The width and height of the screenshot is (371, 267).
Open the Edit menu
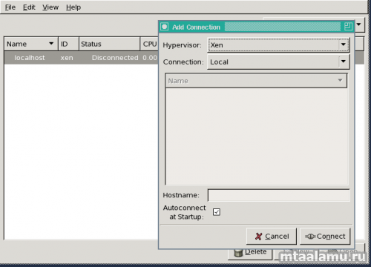click(29, 7)
